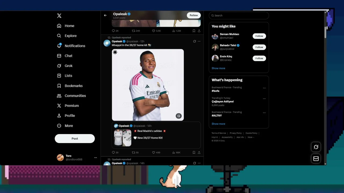Open the Çağlayan Adliyesi trending topic
This screenshot has width=344, height=193.
click(223, 102)
